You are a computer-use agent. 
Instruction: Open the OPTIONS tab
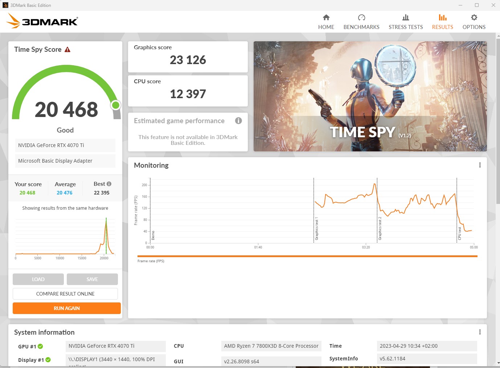474,22
